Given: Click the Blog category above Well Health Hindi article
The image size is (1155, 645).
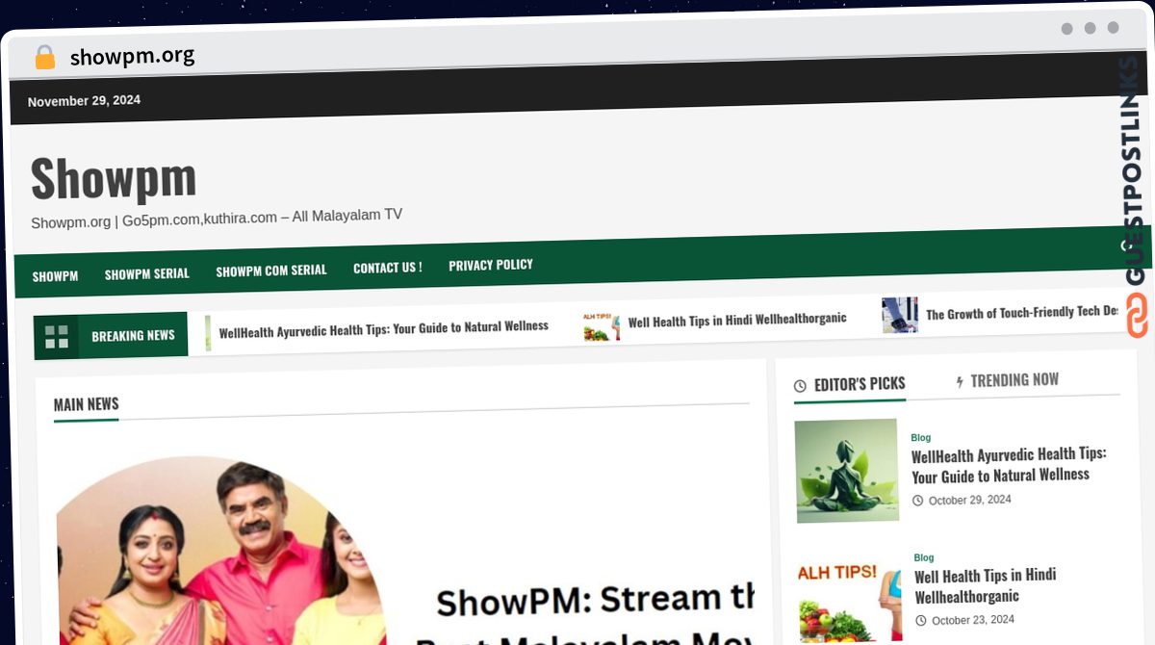Looking at the screenshot, I should (924, 558).
